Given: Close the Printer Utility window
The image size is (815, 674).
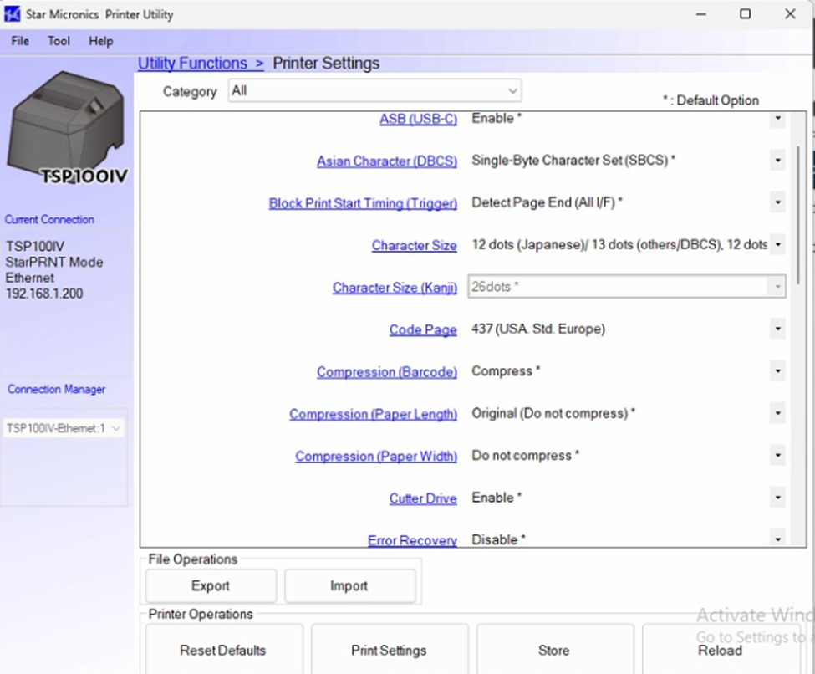Looking at the screenshot, I should (790, 14).
